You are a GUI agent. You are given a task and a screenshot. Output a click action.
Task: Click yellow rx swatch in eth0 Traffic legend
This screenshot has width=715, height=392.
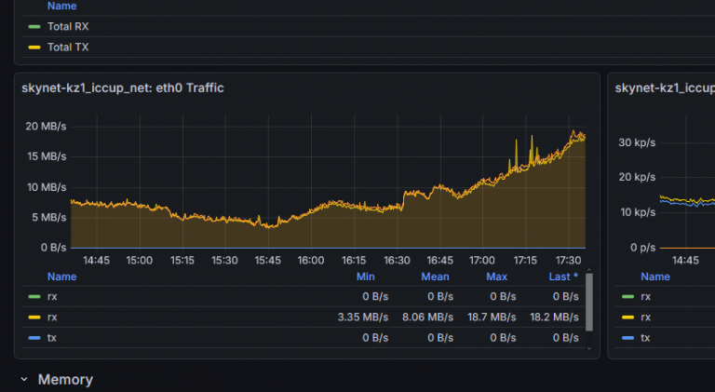click(34, 318)
